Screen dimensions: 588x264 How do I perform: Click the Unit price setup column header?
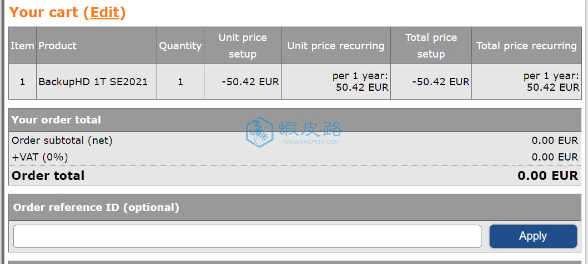point(243,45)
